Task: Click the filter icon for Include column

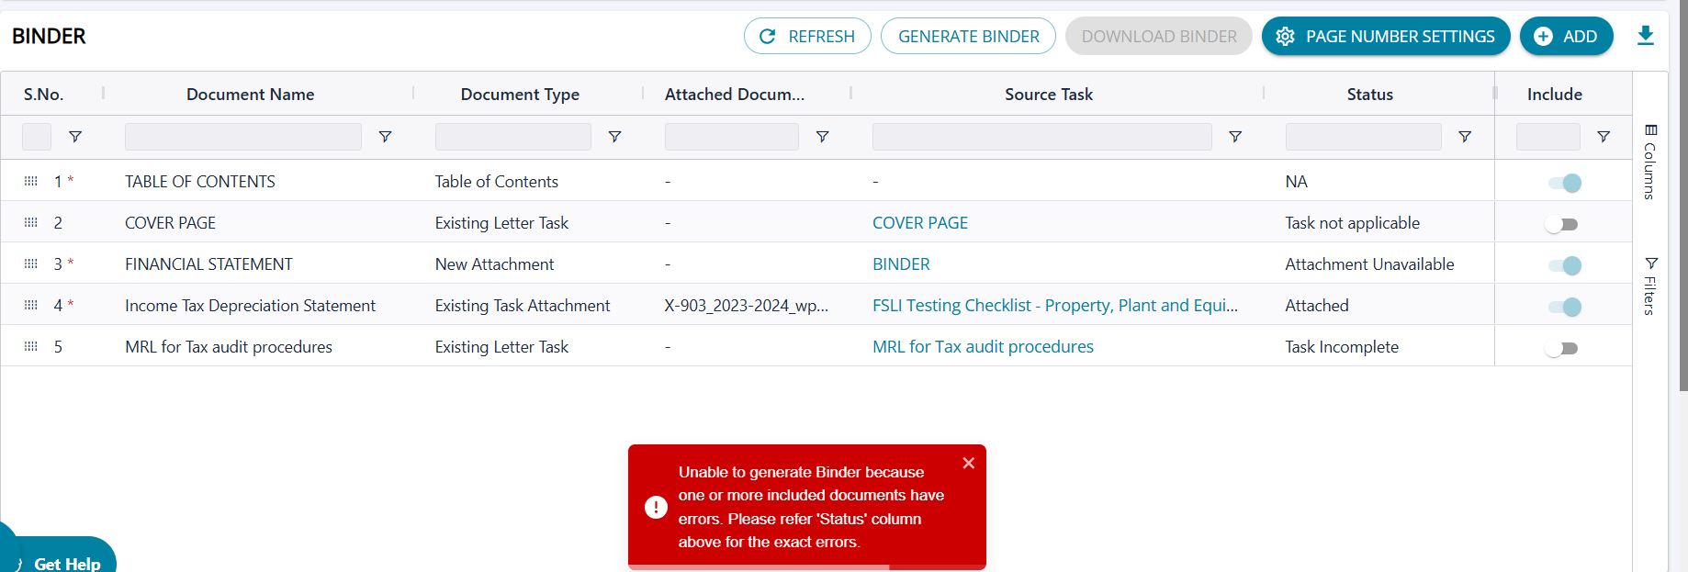Action: click(x=1604, y=137)
